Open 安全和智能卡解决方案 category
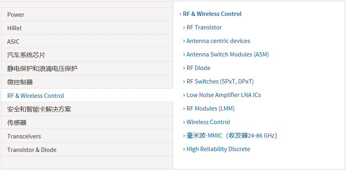 click(39, 109)
